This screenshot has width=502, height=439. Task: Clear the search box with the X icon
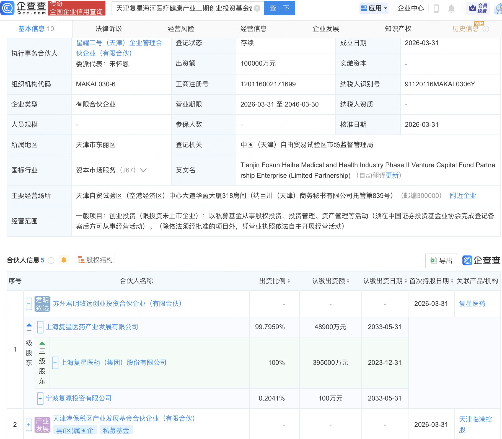pos(257,8)
